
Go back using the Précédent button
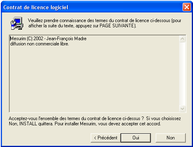106,138
